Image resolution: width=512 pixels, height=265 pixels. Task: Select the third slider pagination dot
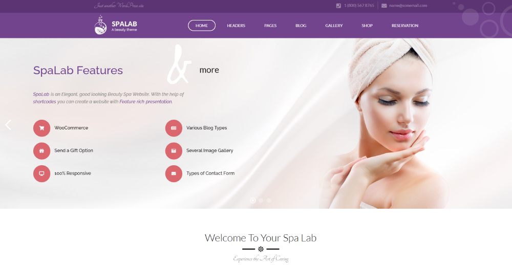269,201
